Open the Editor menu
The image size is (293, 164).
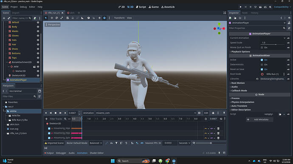[32, 7]
